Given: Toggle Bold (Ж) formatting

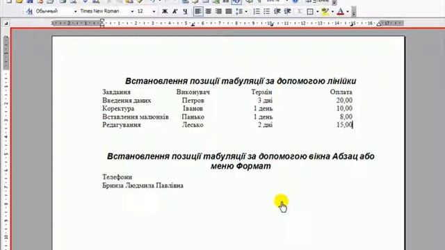Looking at the screenshot, I should coord(165,11).
